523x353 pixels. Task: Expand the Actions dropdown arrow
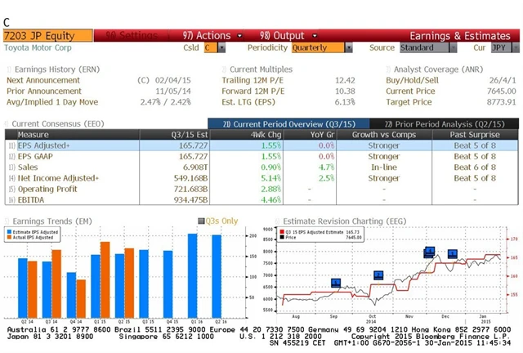(239, 35)
